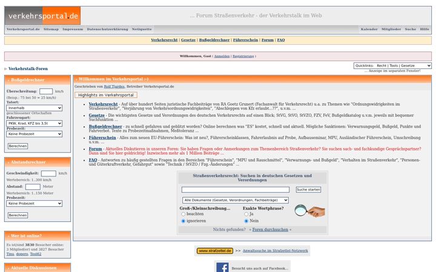Open Verkehrsrecht link in highlights list
The width and height of the screenshot is (436, 272).
[103, 104]
